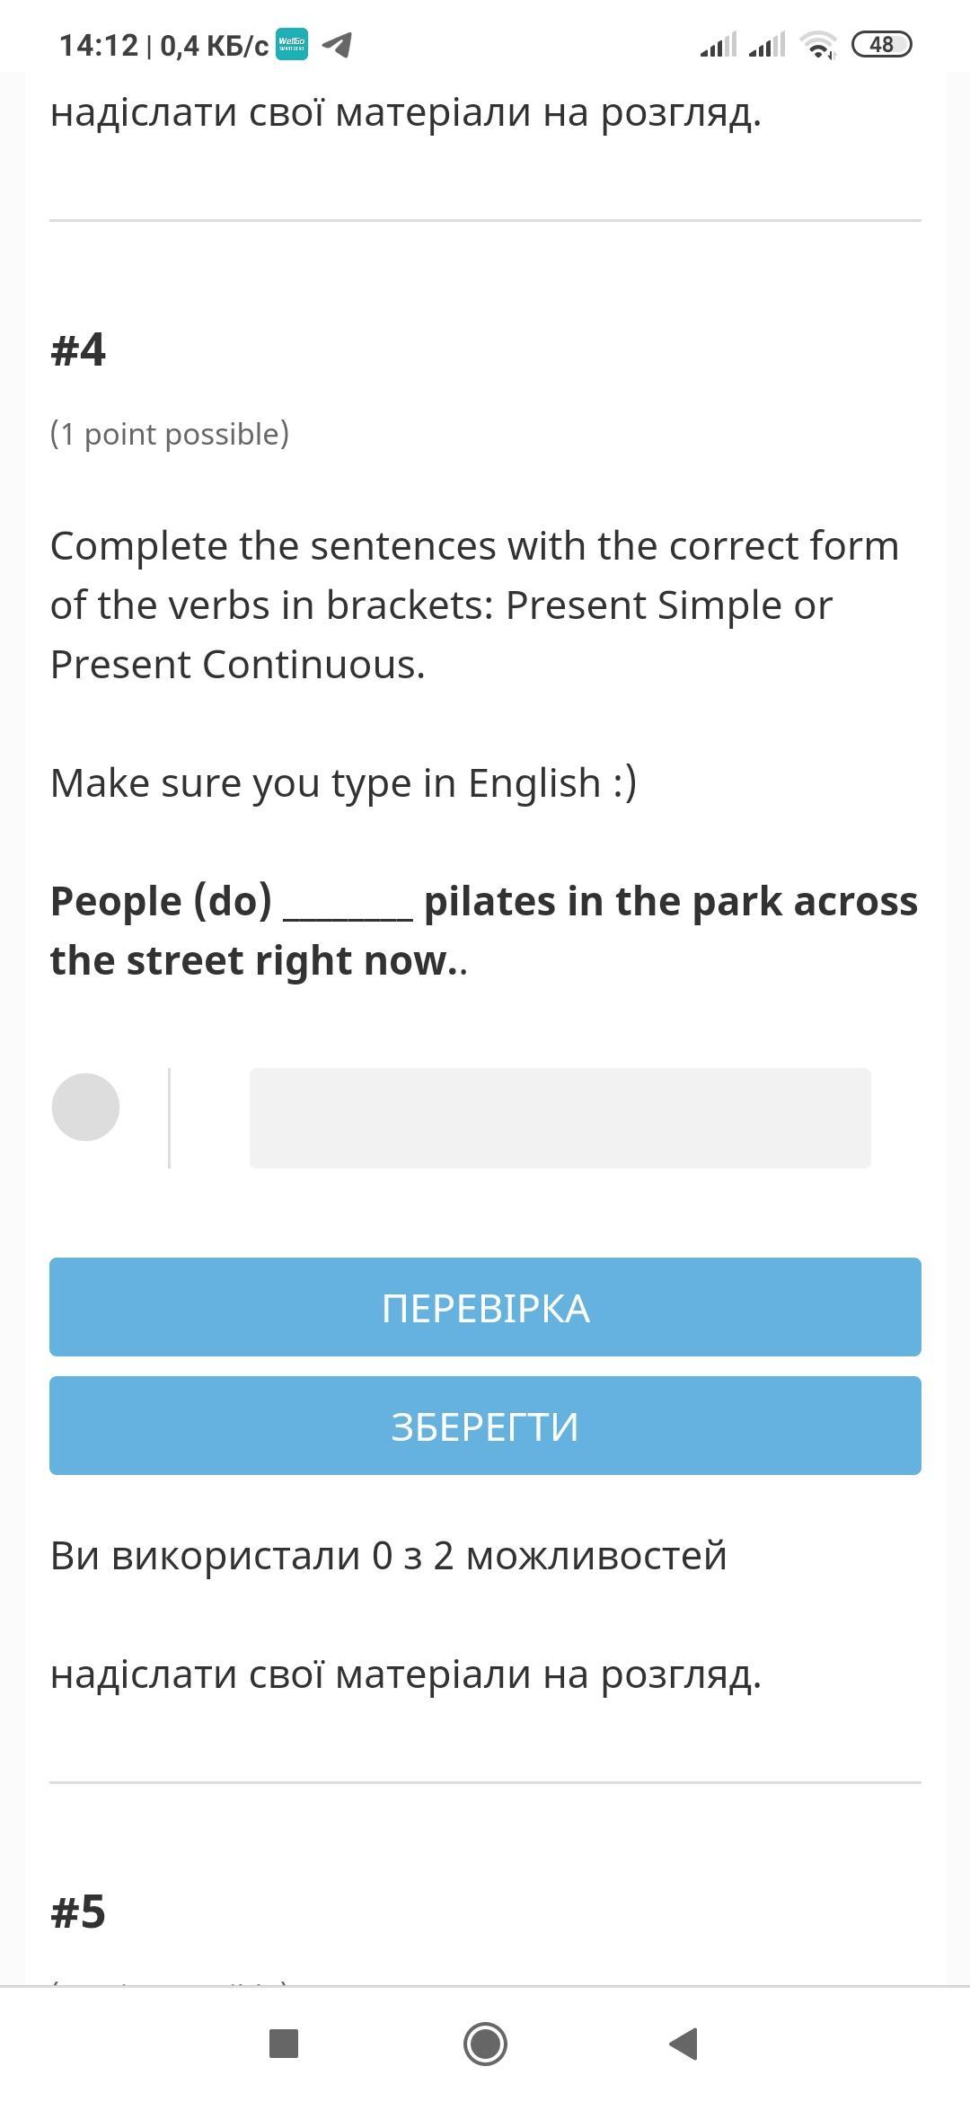The image size is (970, 2102).
Task: Click the ПЕРЕВІРКА check button
Action: coord(485,1307)
